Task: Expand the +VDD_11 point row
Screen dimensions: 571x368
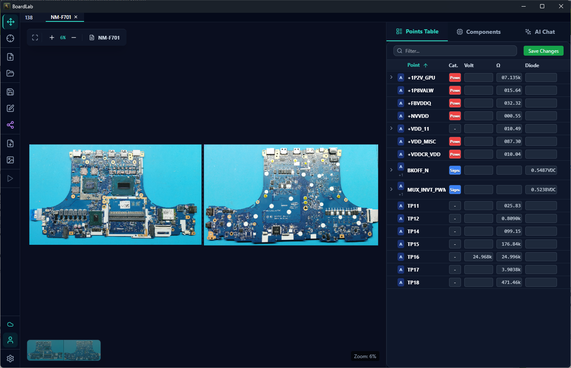Action: tap(391, 128)
